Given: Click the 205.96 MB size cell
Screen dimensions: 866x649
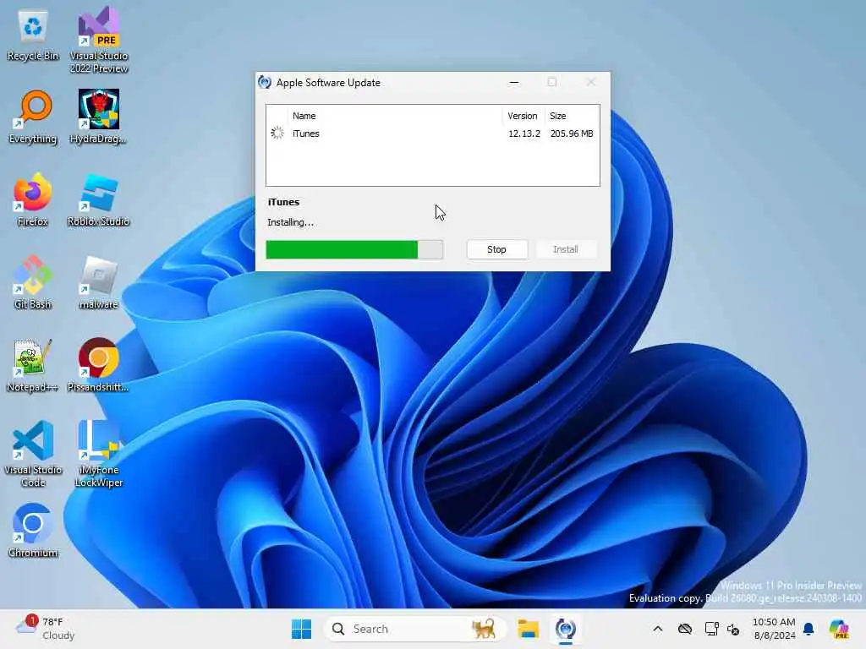Looking at the screenshot, I should [572, 134].
